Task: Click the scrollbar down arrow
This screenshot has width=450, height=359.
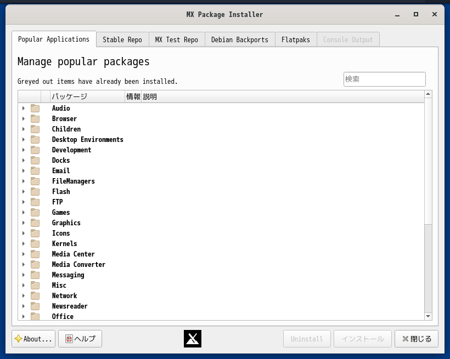Action: (x=428, y=316)
